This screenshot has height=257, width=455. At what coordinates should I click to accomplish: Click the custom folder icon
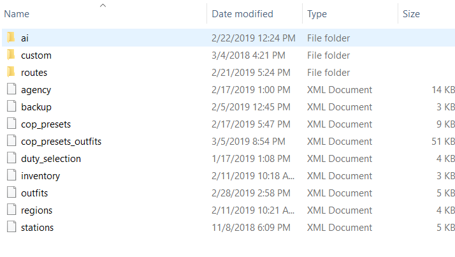pos(11,55)
